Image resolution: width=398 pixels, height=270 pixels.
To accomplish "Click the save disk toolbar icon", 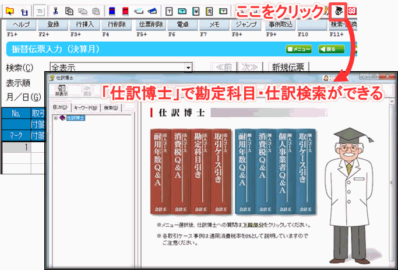I will point(24,12).
